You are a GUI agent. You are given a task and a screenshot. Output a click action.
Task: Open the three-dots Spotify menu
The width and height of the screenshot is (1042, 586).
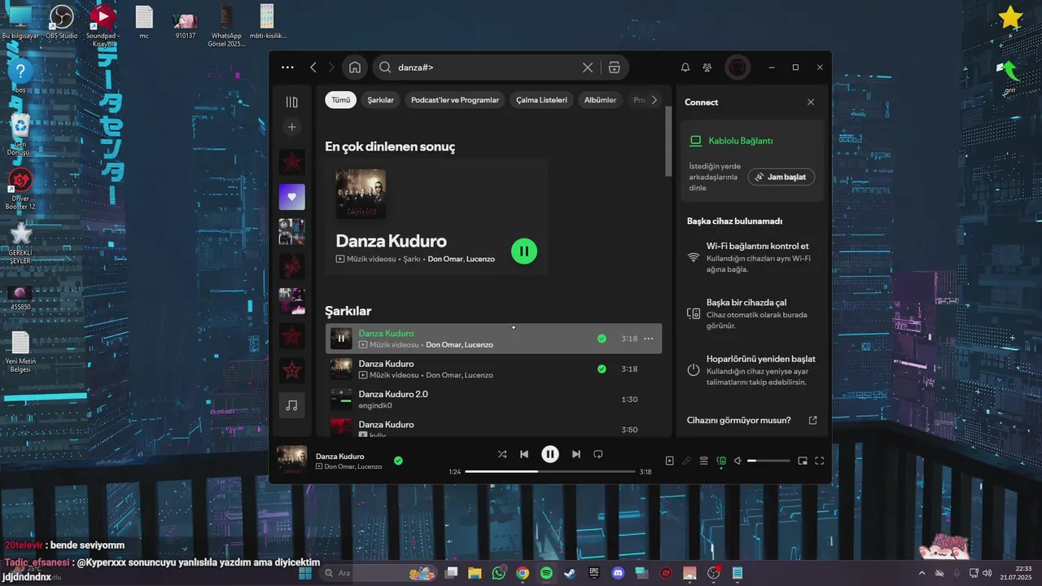click(x=287, y=68)
